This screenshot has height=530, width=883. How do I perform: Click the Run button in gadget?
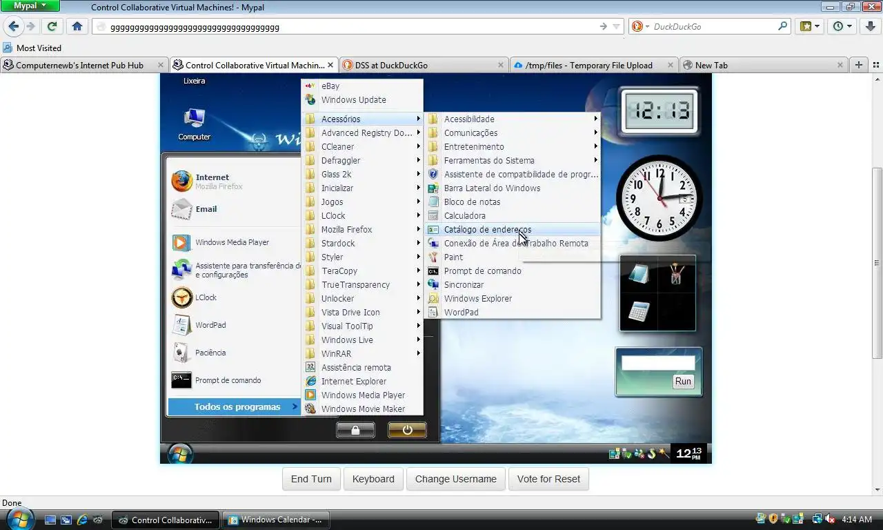click(683, 381)
